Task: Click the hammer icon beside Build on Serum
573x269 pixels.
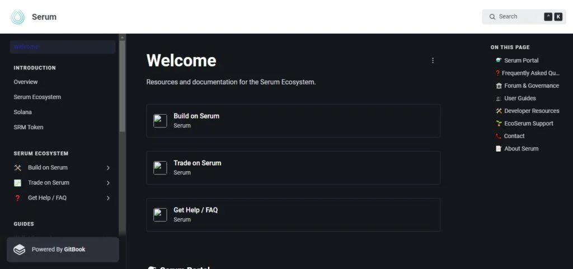Action: tap(17, 168)
